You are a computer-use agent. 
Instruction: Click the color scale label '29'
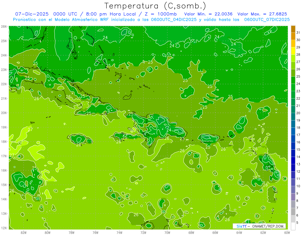click(x=298, y=47)
